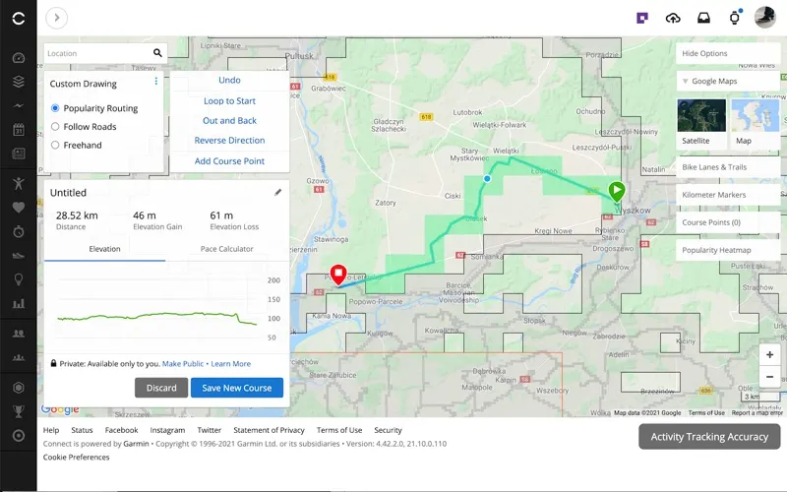Click the search magnifier icon in Location box
Viewport: 787px width, 492px height.
(157, 53)
